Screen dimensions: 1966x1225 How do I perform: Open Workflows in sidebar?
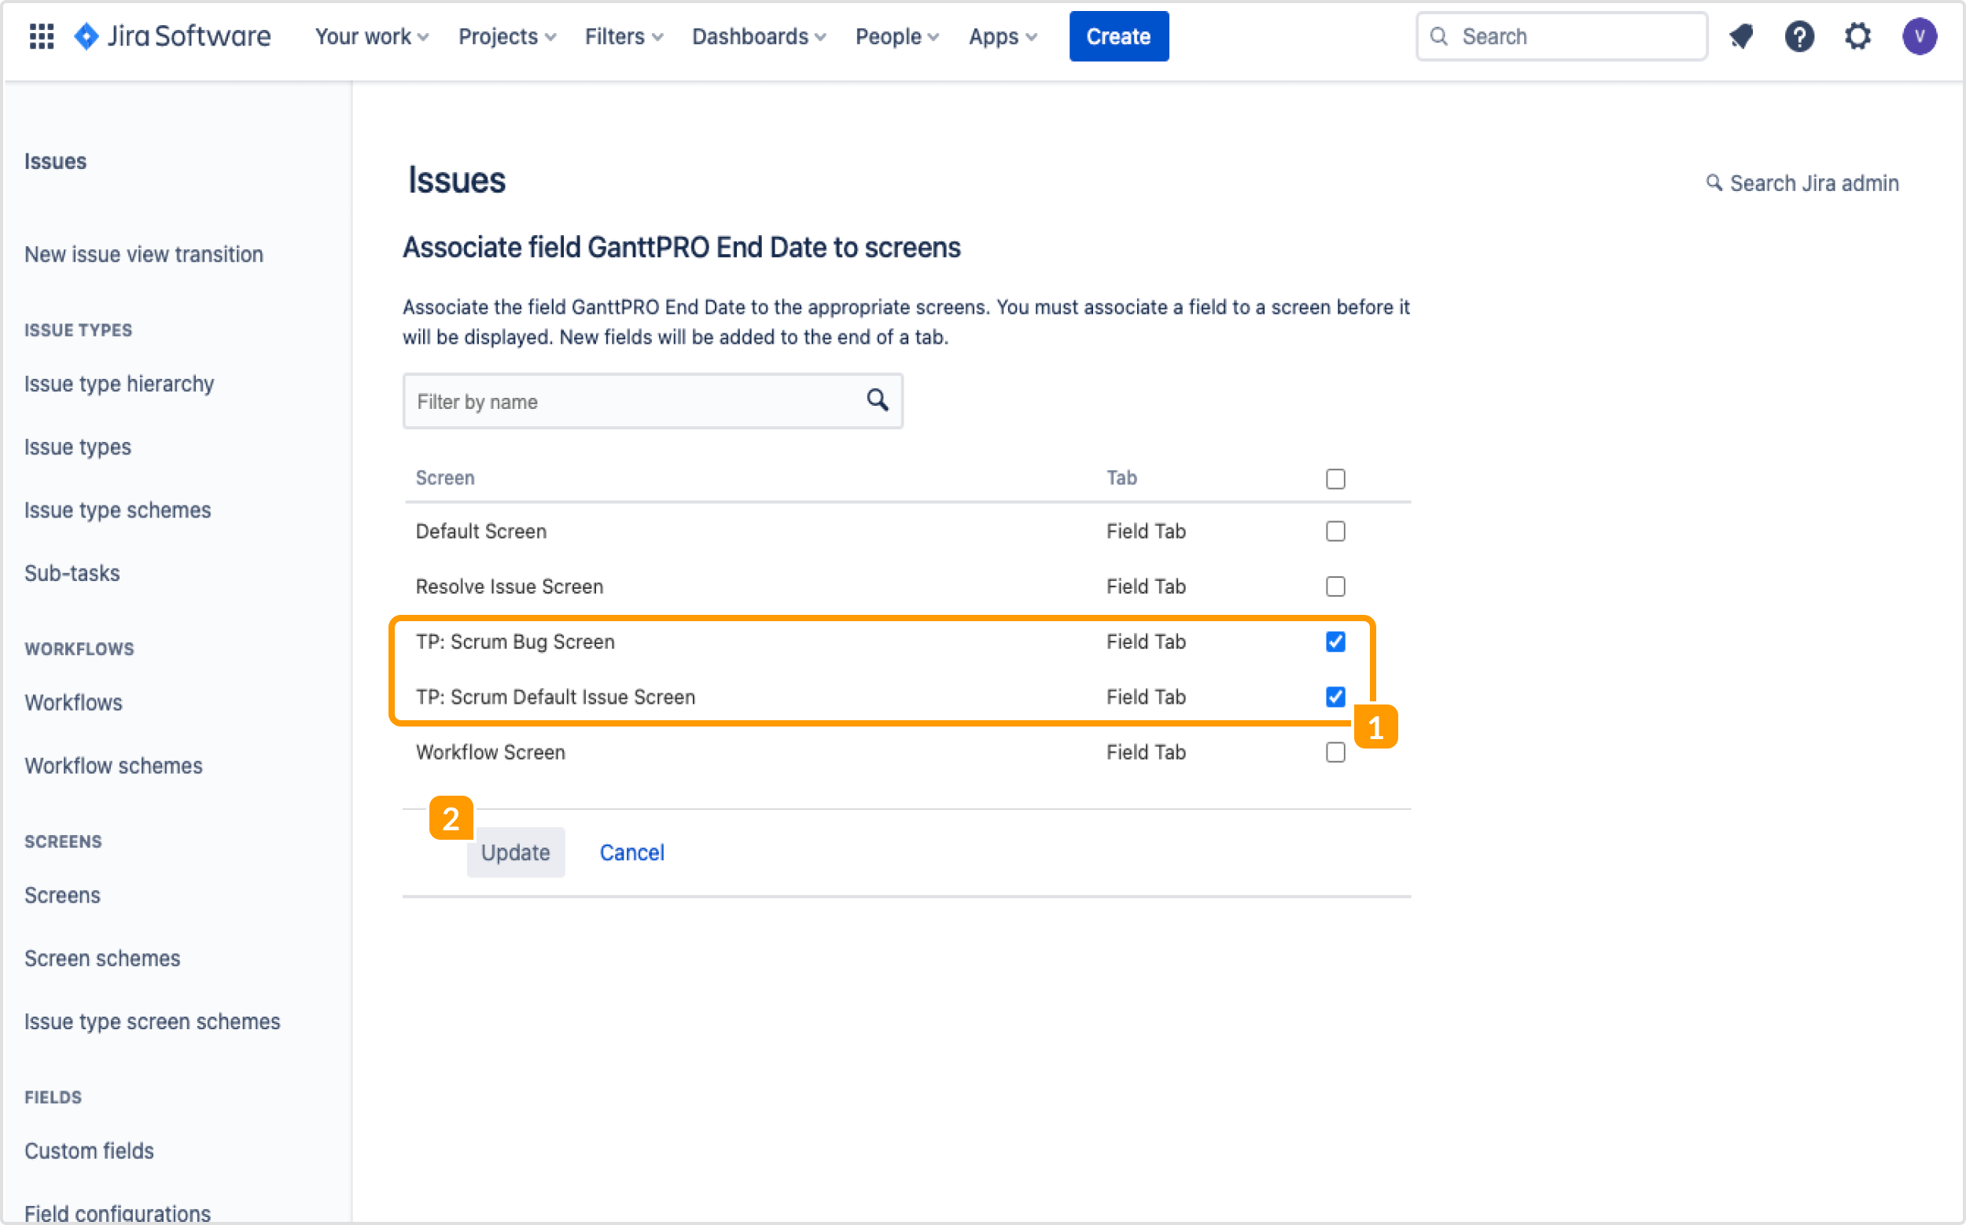pos(74,702)
